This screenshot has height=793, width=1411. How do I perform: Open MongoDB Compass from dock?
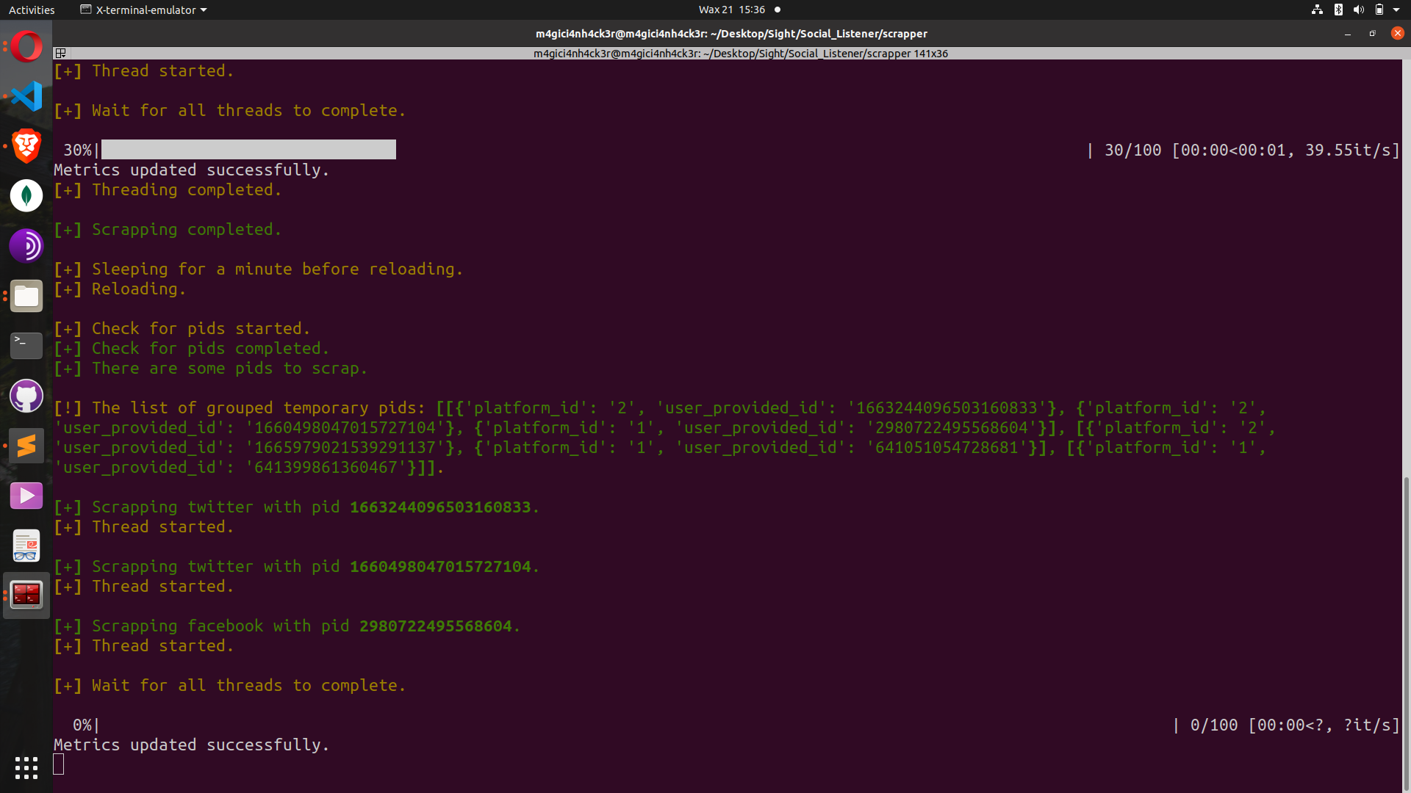tap(26, 196)
